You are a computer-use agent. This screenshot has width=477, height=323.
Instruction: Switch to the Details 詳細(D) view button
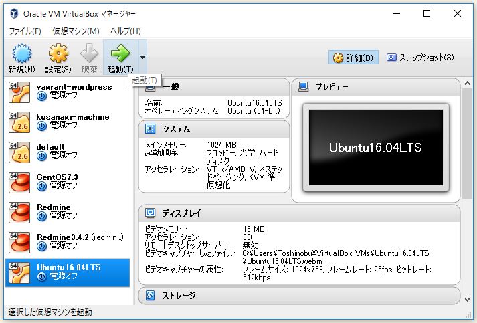353,58
